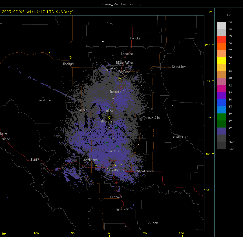Select the magenta 42 dBZ color swatch
The image size is (243, 237).
click(222, 89)
